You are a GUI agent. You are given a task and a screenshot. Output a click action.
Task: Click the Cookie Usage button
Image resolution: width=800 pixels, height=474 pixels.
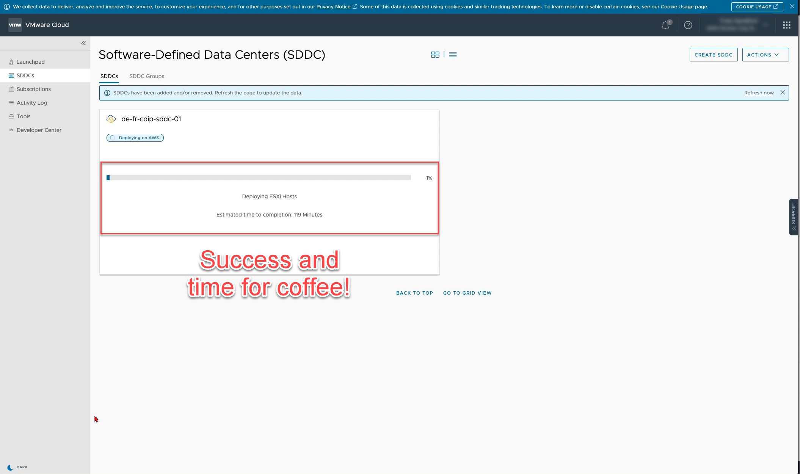(x=757, y=7)
